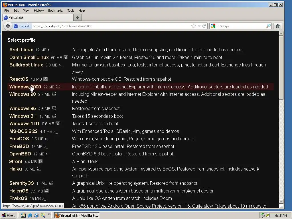Screen dimensions: 292x219
Task: Open the Help menu
Action: (x=82, y=11)
